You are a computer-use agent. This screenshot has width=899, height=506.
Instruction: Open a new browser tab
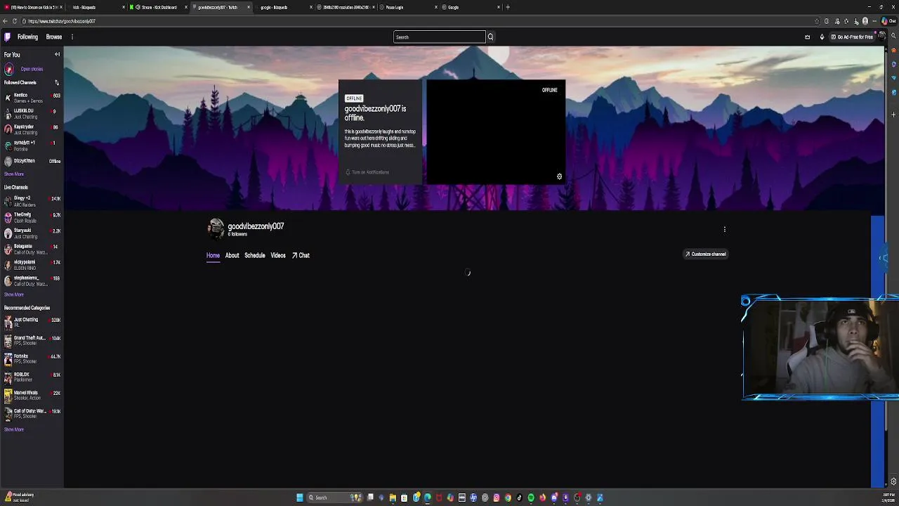(x=508, y=7)
